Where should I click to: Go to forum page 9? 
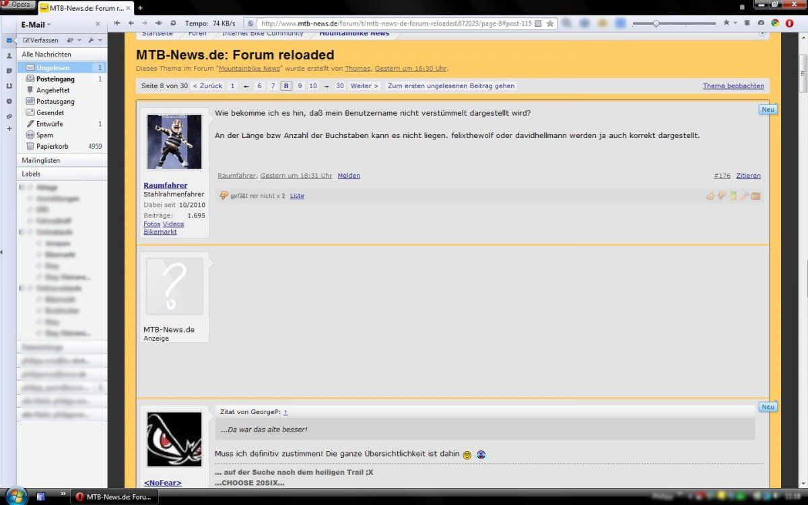[x=300, y=86]
